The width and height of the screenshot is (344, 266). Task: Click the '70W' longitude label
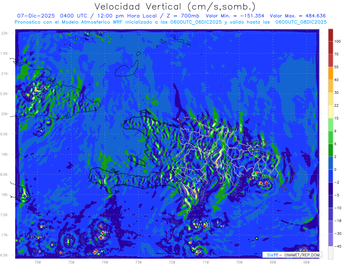(239, 262)
